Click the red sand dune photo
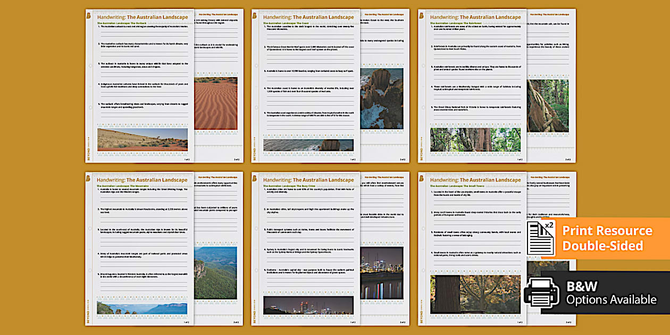 (216, 104)
